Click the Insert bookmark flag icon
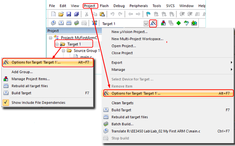Viewport: 235px width, 146px height. click(x=148, y=14)
